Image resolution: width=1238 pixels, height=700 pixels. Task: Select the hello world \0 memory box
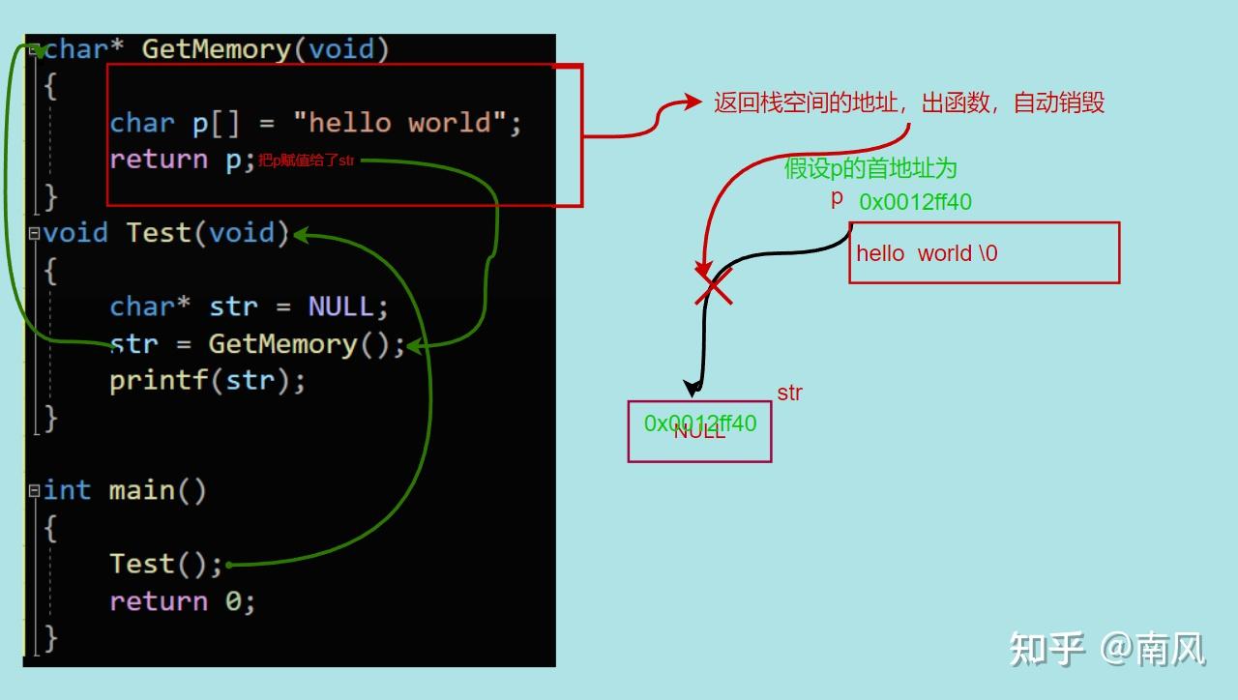tap(984, 252)
